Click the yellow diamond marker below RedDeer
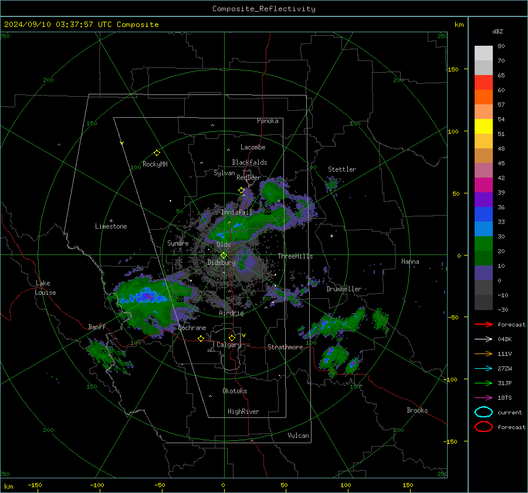This screenshot has height=493, width=528. pos(241,191)
